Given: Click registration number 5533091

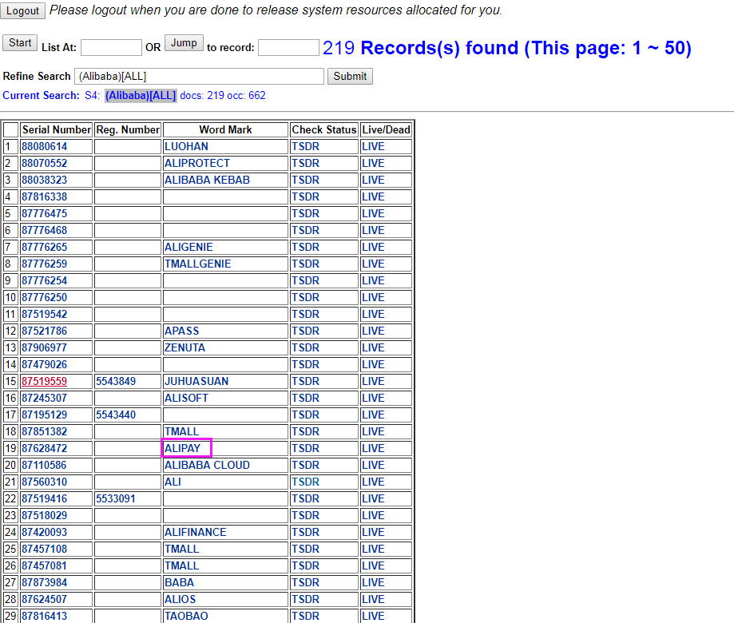Looking at the screenshot, I should click(x=116, y=499).
